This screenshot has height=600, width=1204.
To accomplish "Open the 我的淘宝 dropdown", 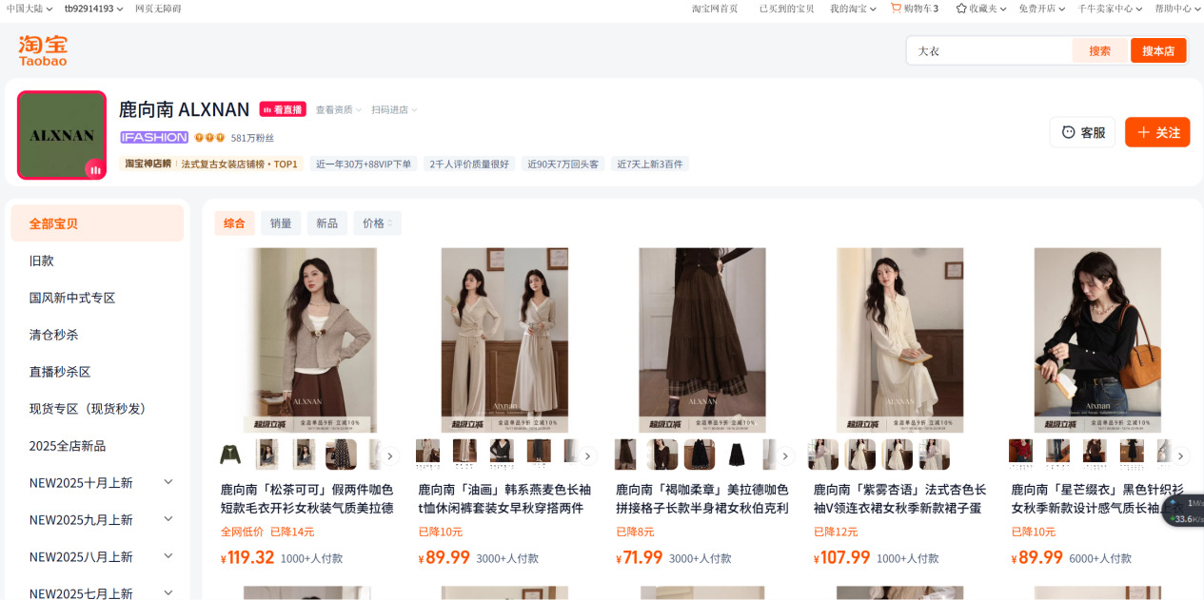I will (853, 9).
